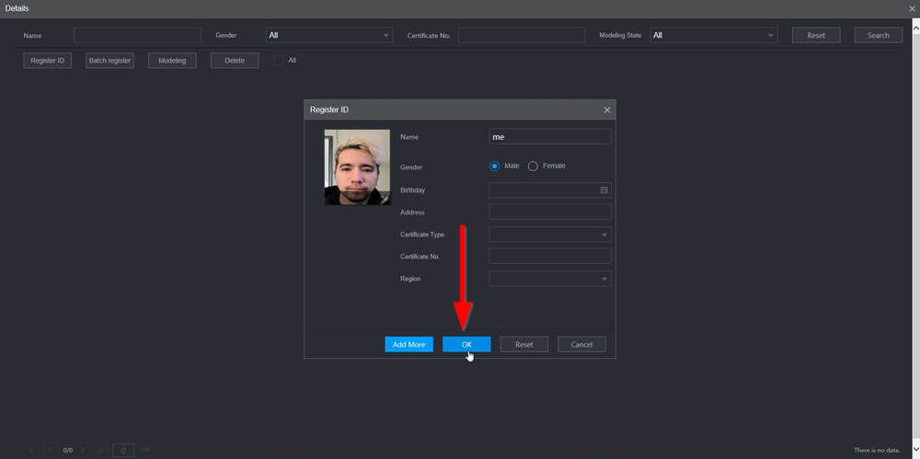Click Cancel in the Register ID dialog
This screenshot has width=920, height=459.
581,344
